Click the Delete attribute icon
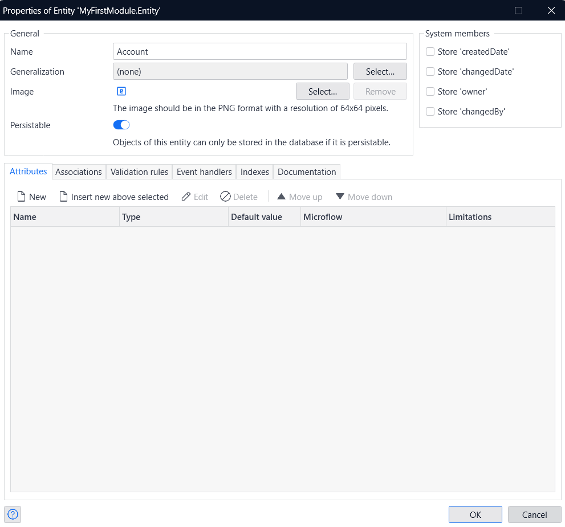 (225, 197)
